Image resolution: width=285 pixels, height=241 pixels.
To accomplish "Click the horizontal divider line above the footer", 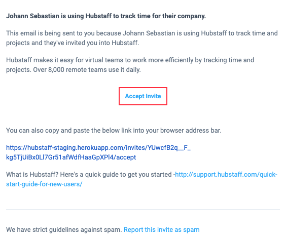I will click(x=143, y=209).
